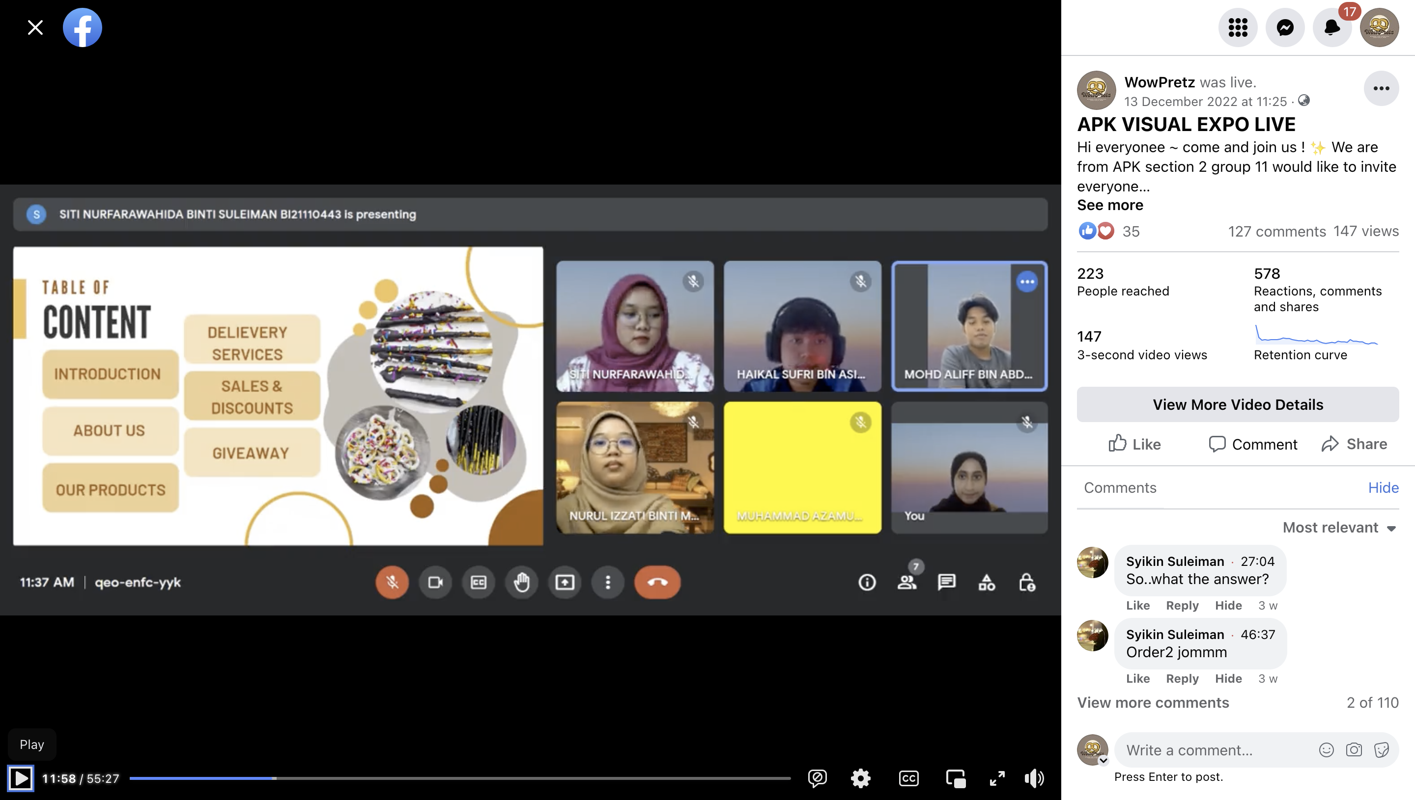
Task: Toggle closed captions on video player
Action: click(908, 778)
